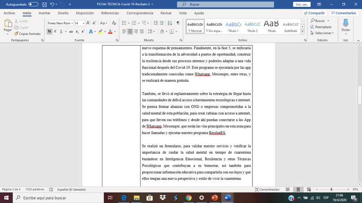Click the Format Painter (Copiar formato) icon
Image resolution: width=362 pixels, height=203 pixels.
coord(16,34)
